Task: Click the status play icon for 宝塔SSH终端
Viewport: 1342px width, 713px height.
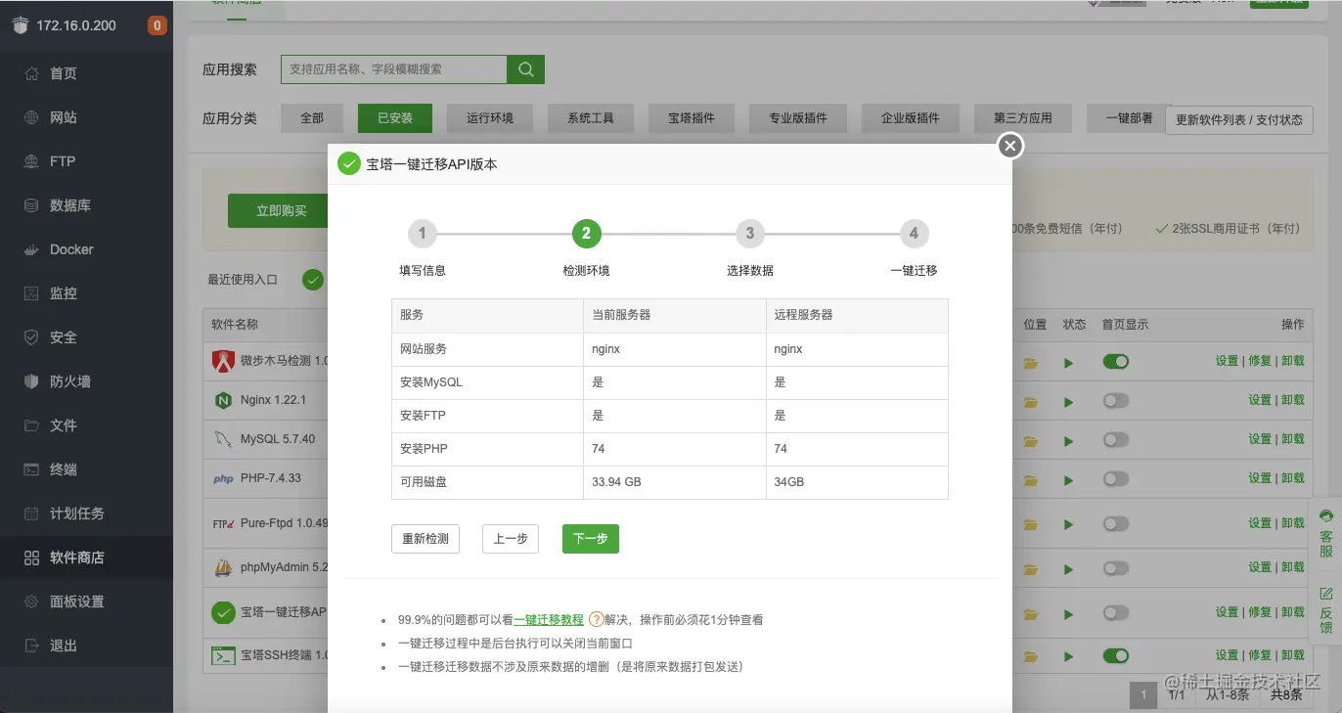Action: click(1069, 657)
